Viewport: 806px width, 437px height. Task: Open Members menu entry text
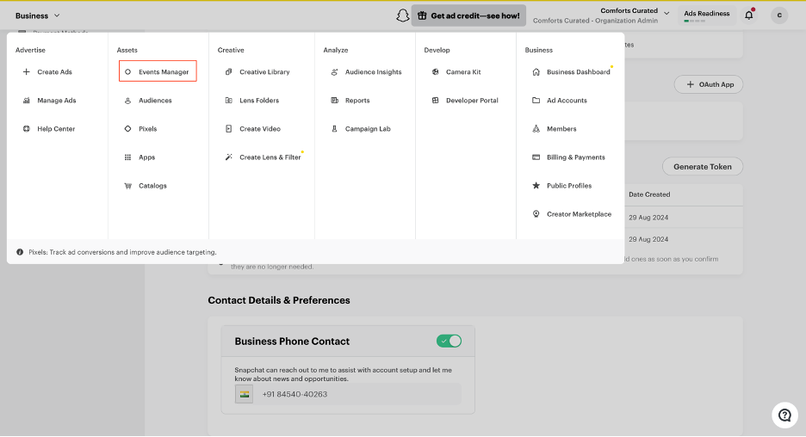(561, 129)
